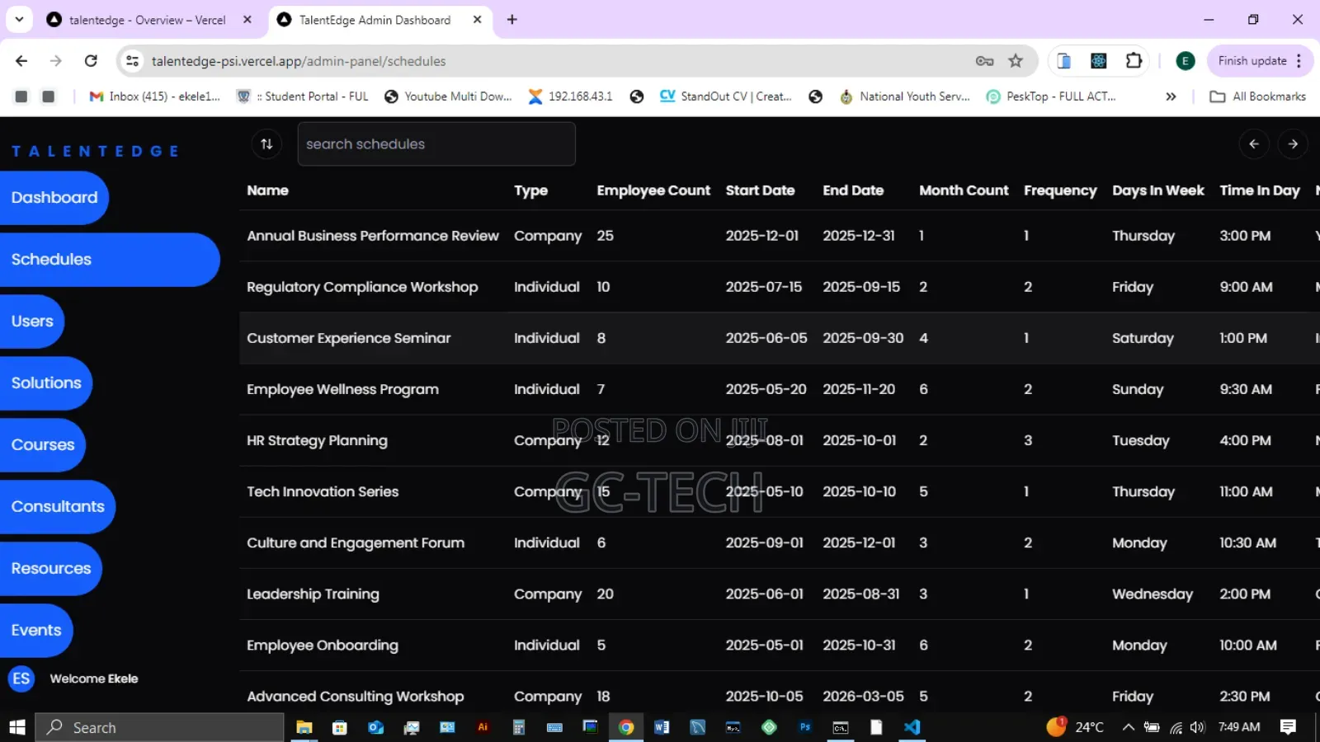Open Chrome profile avatar E
Viewport: 1320px width, 742px height.
(1186, 61)
